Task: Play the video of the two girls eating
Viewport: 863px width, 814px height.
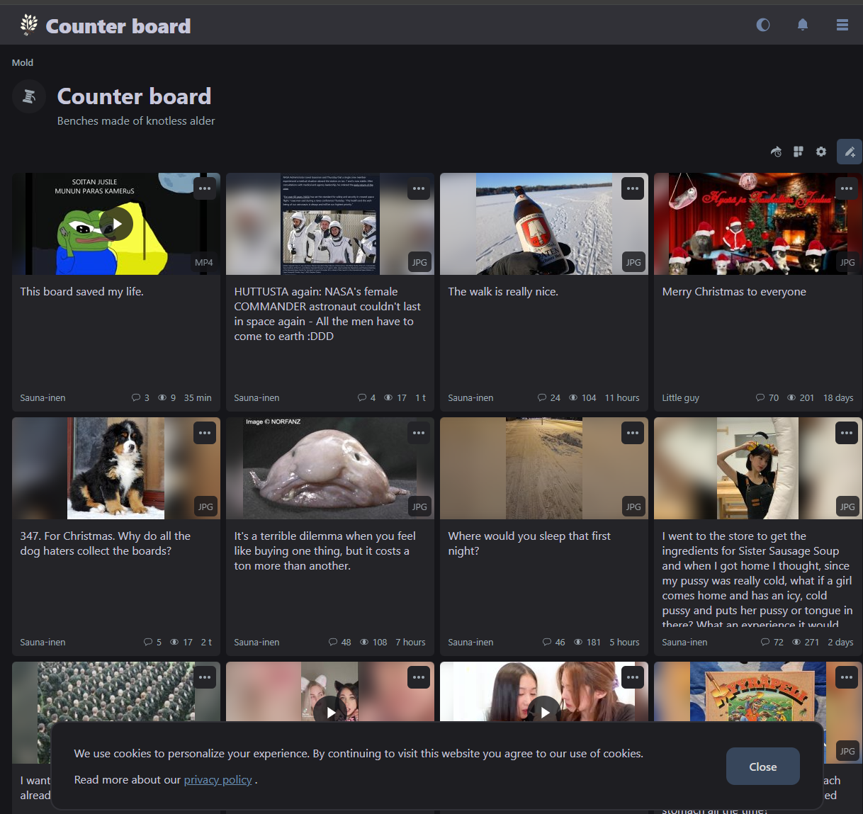Action: pos(543,712)
